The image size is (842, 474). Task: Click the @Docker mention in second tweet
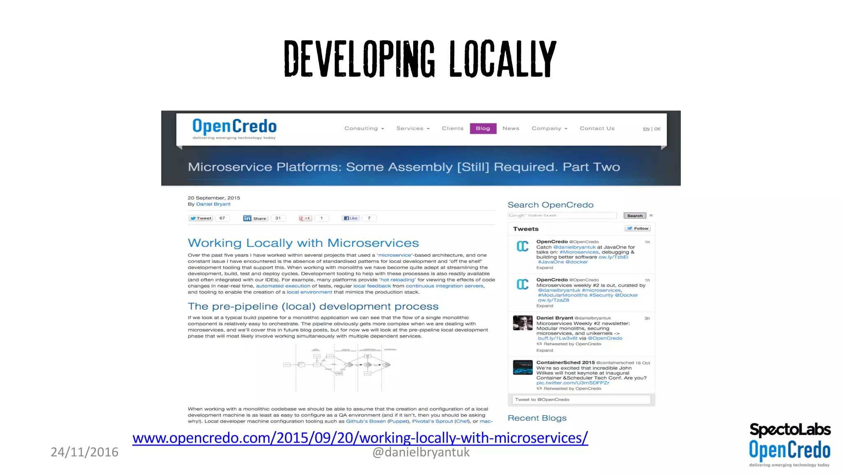tap(626, 295)
